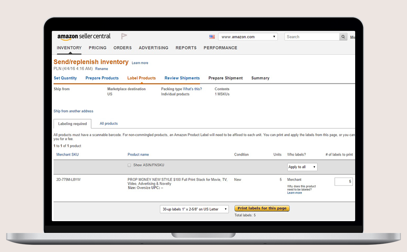Open the 30-up labels size dropdown
Viewport: 407px width, 252px height.
[194, 209]
